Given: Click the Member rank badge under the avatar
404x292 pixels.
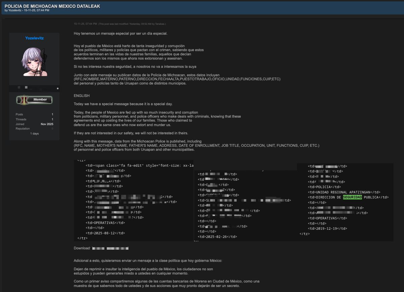Looking at the screenshot, I should 35,100.
